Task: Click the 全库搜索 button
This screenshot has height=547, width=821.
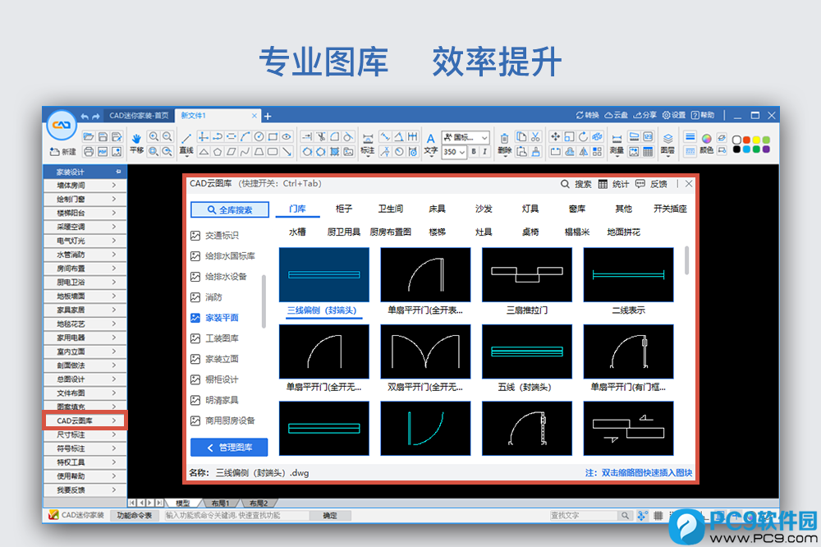Action: pyautogui.click(x=230, y=209)
